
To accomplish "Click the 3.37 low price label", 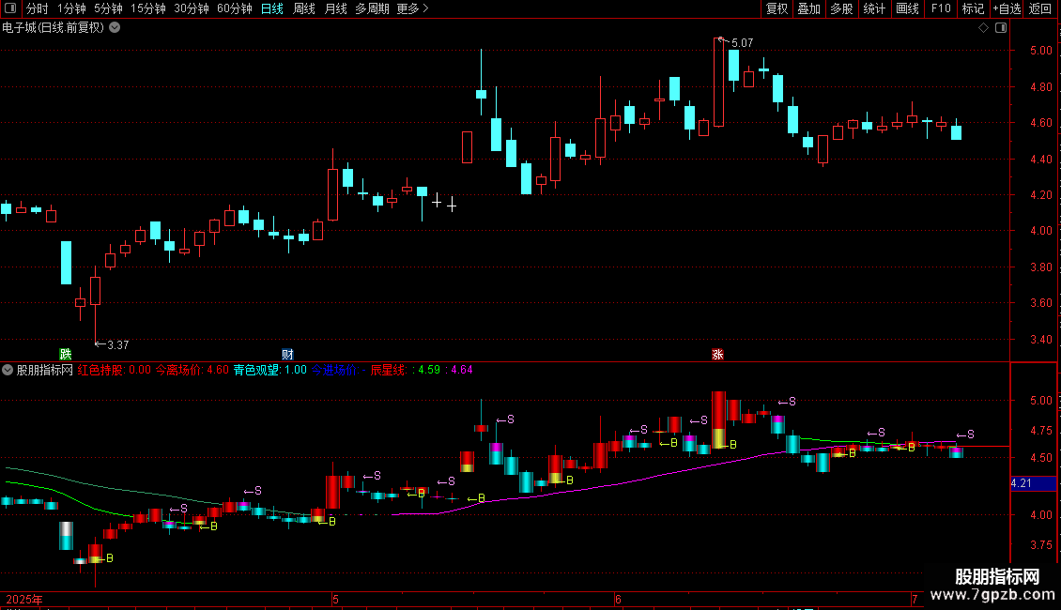I will 117,345.
